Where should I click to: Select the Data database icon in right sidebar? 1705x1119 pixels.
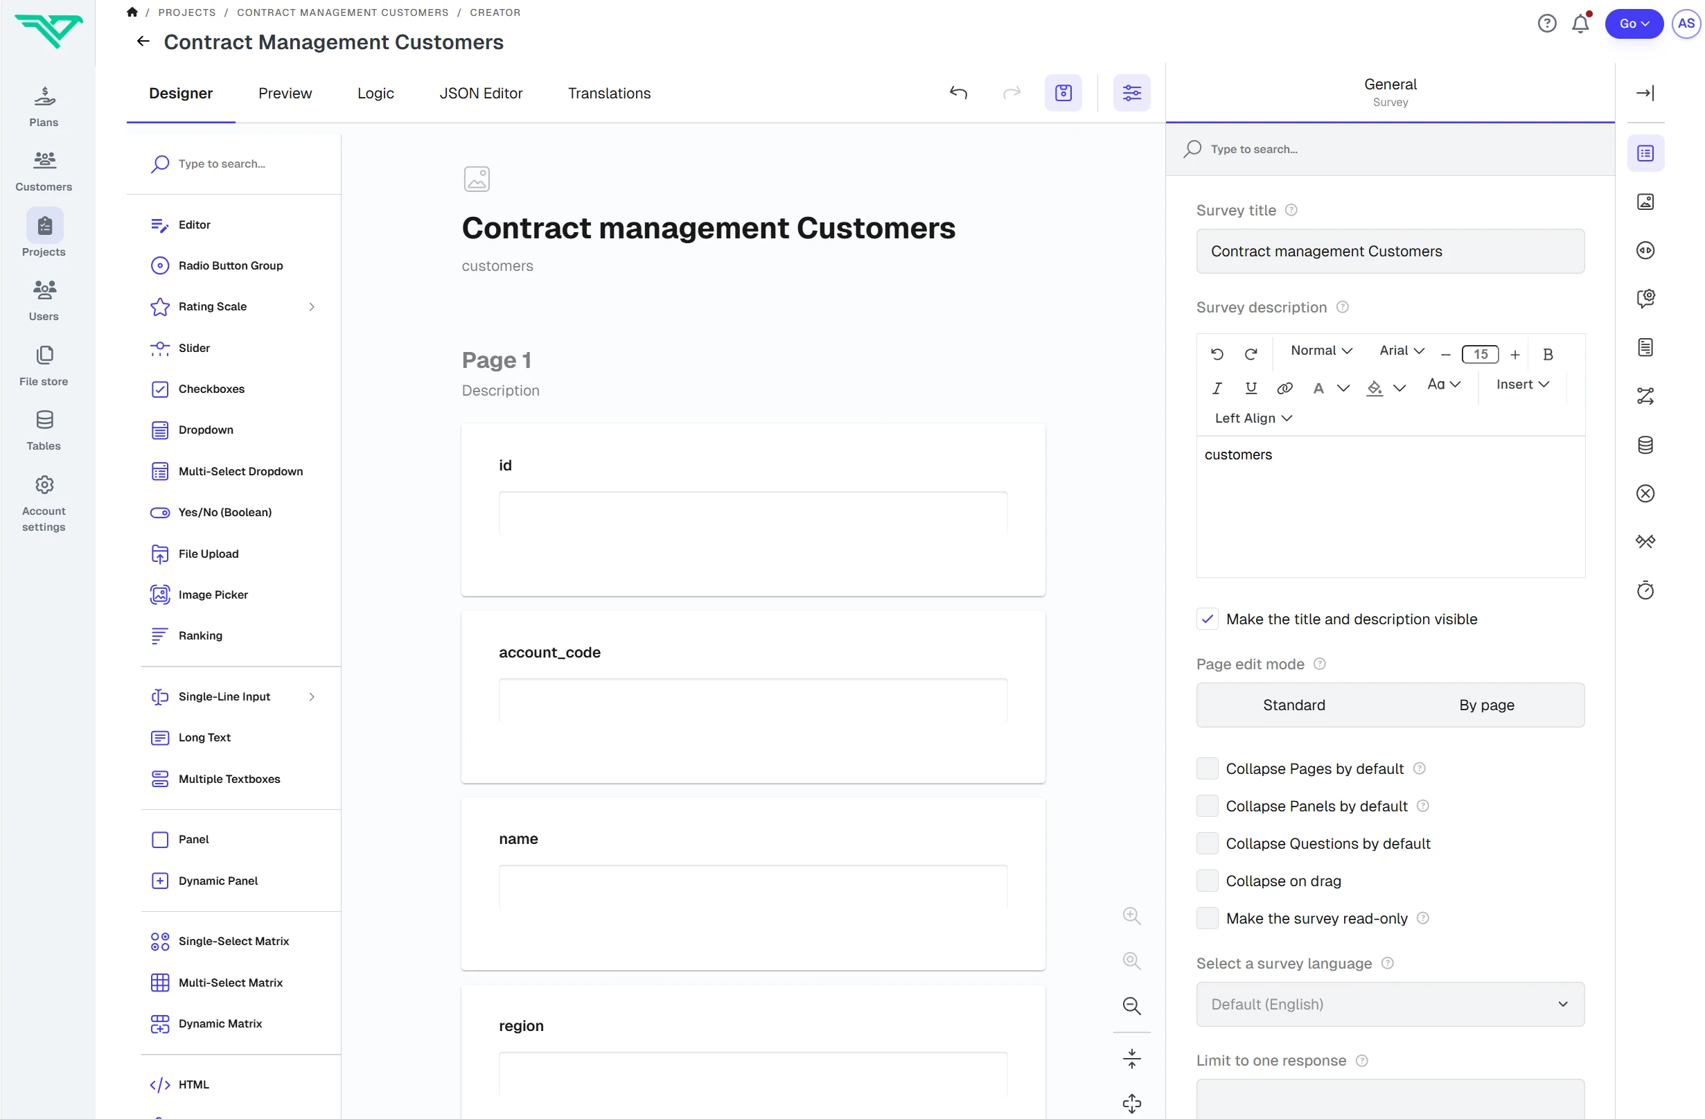1645,445
